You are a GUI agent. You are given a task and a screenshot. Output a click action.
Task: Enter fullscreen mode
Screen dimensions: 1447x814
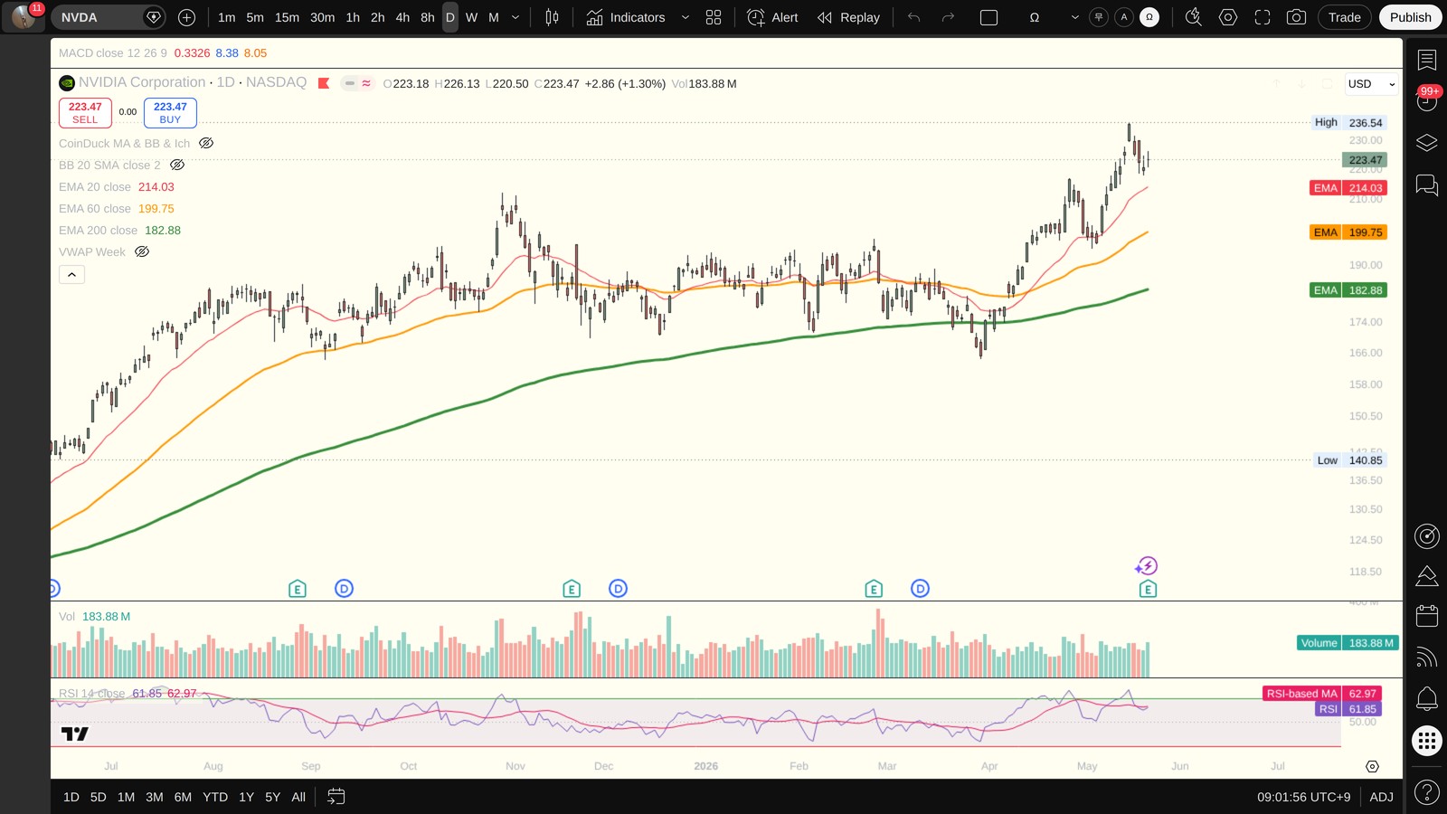click(x=1262, y=17)
